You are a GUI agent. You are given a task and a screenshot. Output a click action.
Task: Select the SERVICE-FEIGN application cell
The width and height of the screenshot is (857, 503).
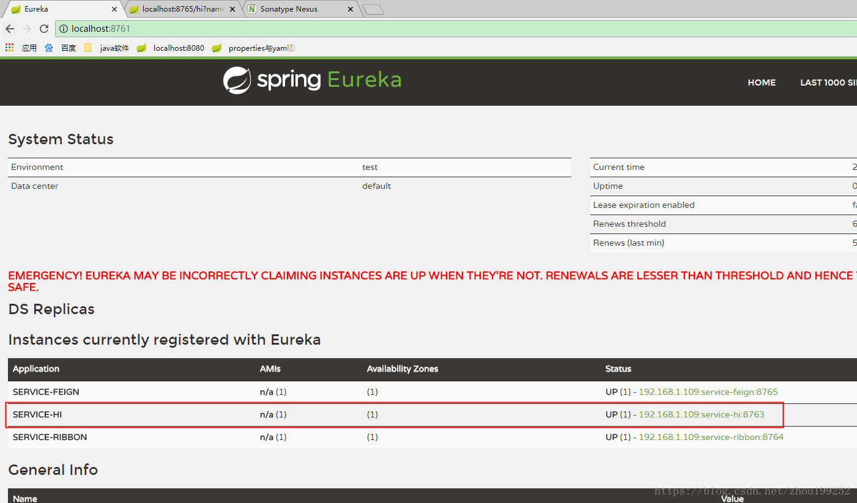coord(46,392)
